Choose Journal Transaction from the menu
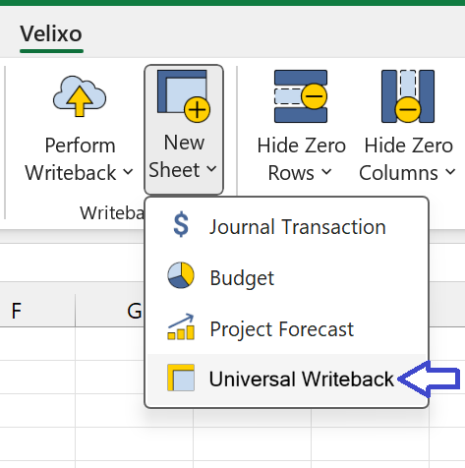This screenshot has width=465, height=468. coord(287,226)
